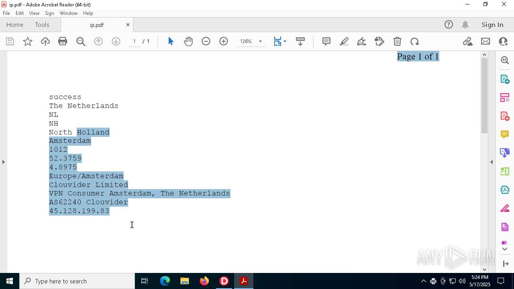Open Organize Pages tool in right pane
This screenshot has width=514, height=289.
[505, 98]
